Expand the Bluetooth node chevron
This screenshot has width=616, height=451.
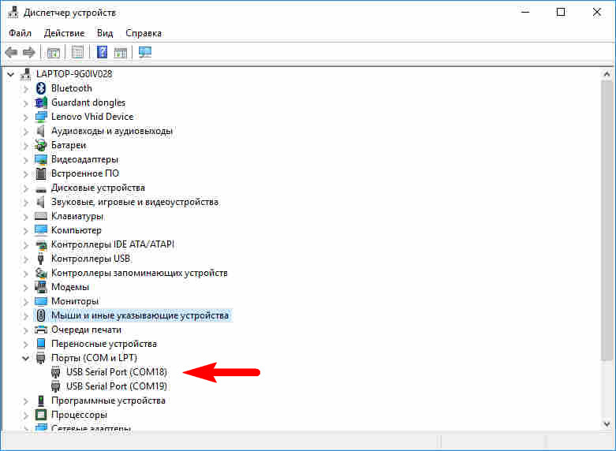pyautogui.click(x=25, y=89)
